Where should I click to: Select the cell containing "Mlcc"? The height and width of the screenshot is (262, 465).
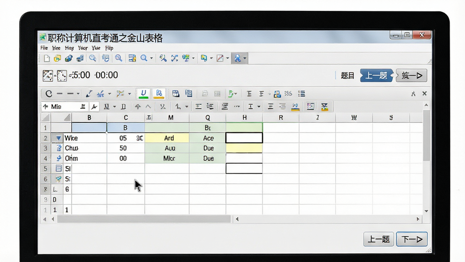167,158
